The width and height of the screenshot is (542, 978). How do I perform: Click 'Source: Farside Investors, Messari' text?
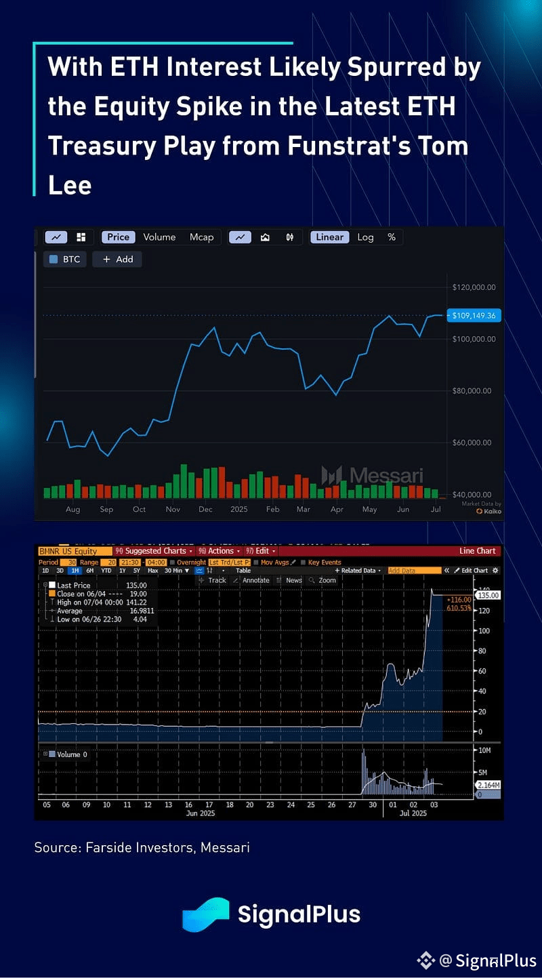coord(142,847)
